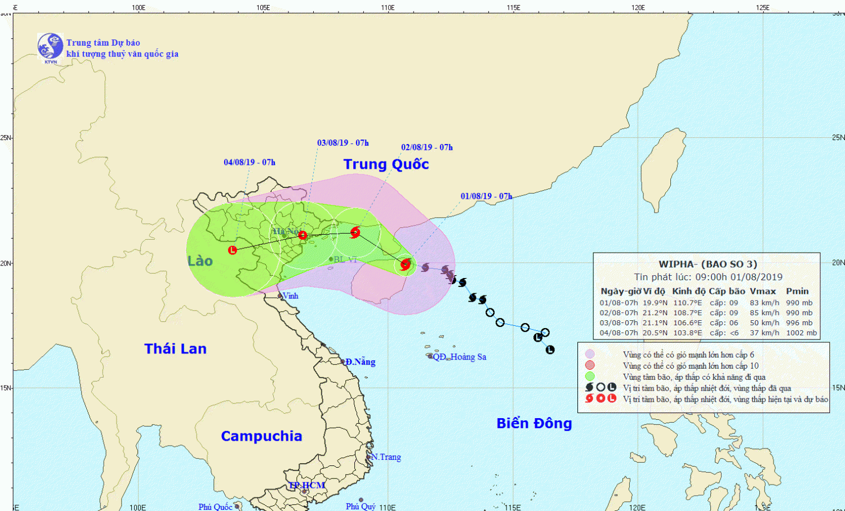845x511 pixels.
Task: Click the red circle marker near Hà Nội
Action: point(303,235)
